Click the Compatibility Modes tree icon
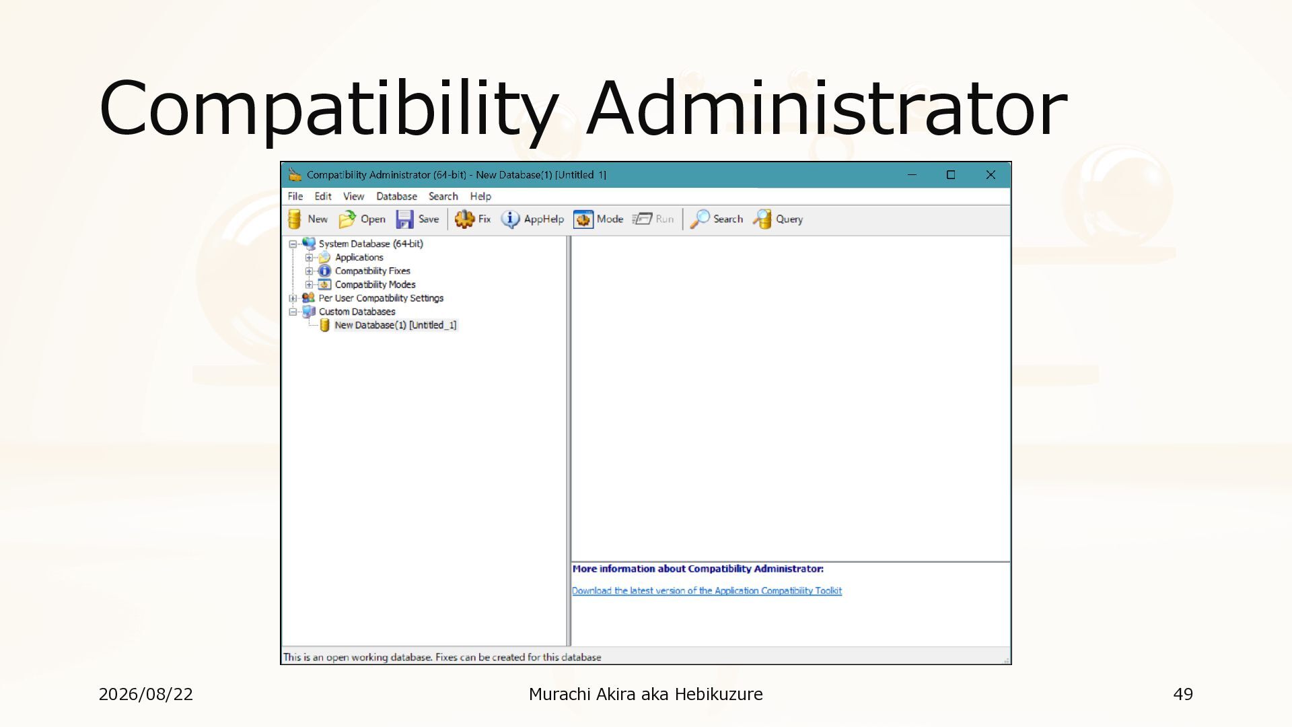 [324, 285]
